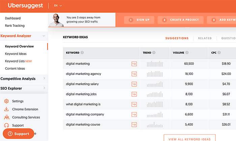
Task: Open the Chrome Extension link
Action: [x=25, y=109]
